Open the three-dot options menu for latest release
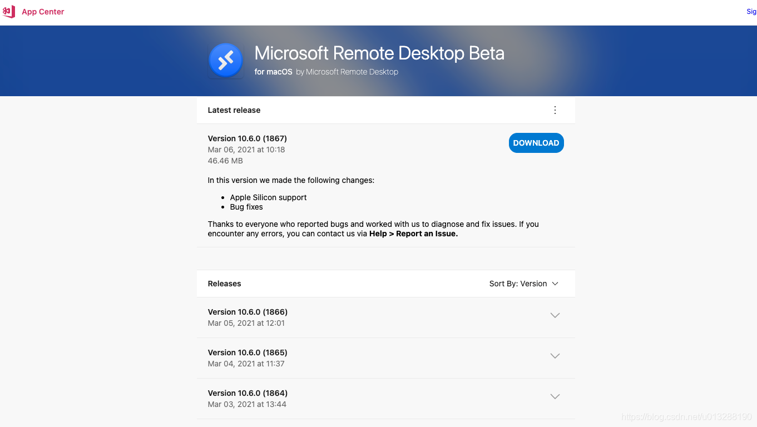Viewport: 757px width, 427px height. tap(555, 110)
